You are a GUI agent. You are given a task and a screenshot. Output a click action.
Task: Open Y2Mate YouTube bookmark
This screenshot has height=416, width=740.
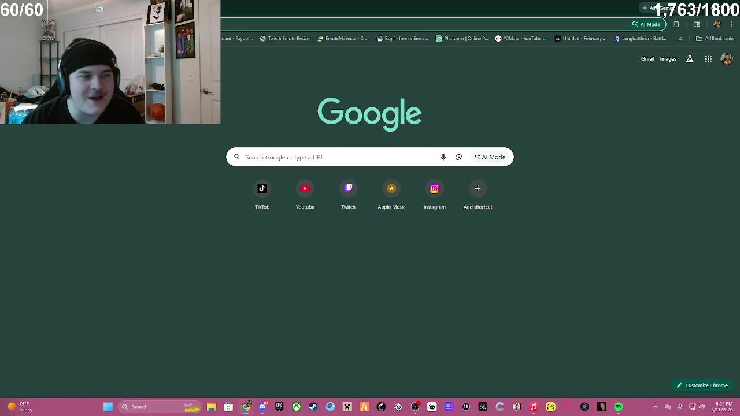tap(521, 39)
